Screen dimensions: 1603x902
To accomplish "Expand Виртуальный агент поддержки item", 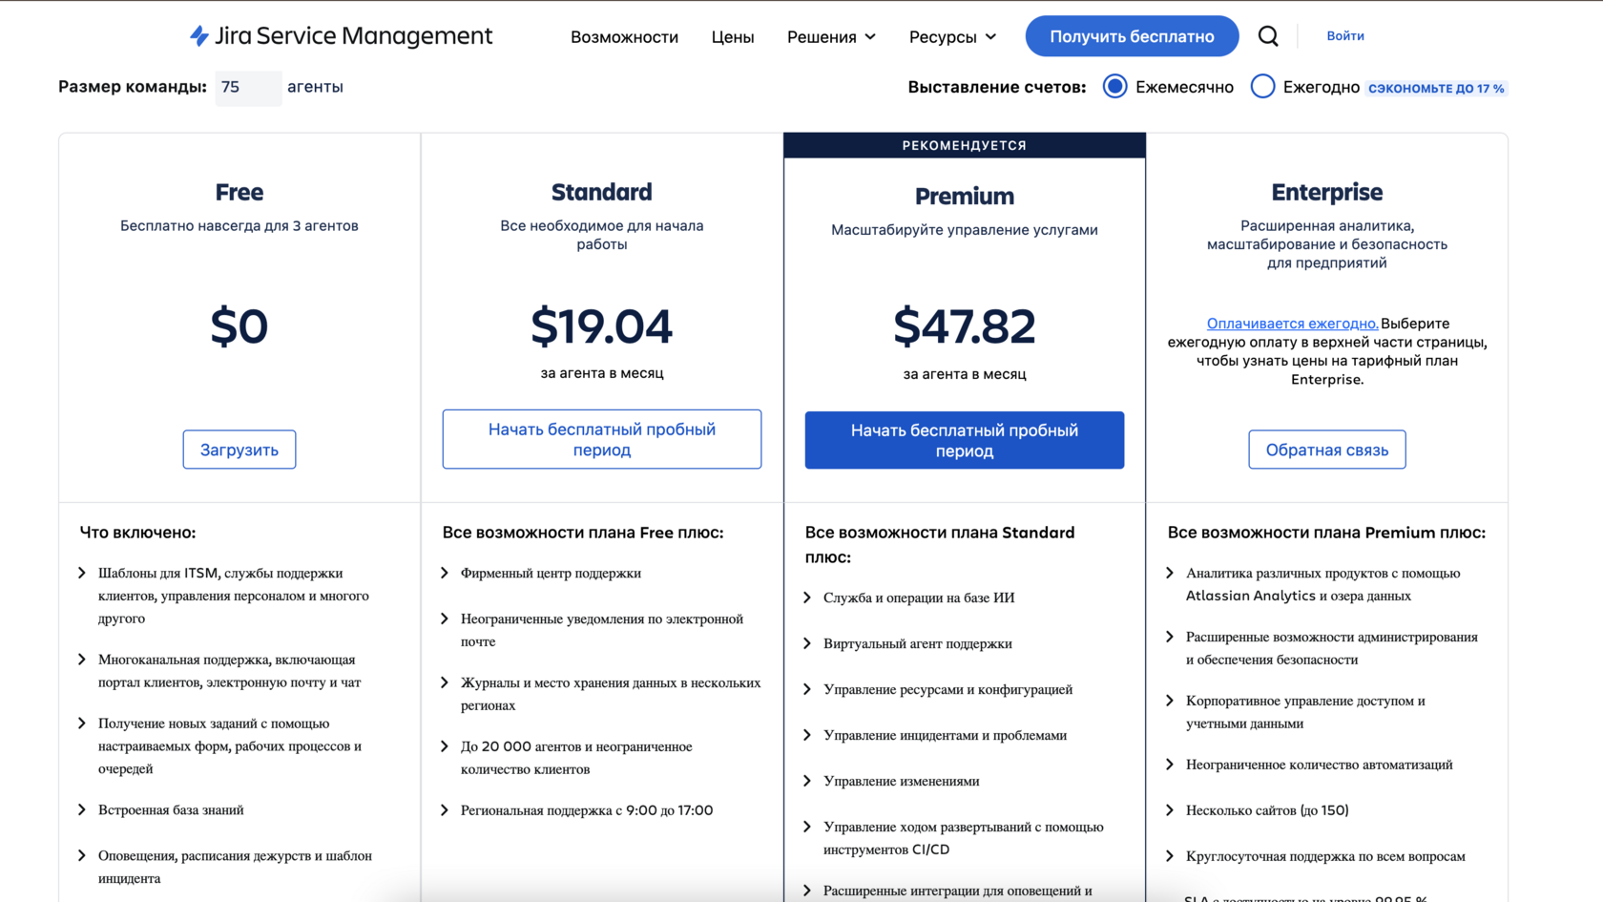I will (x=908, y=644).
